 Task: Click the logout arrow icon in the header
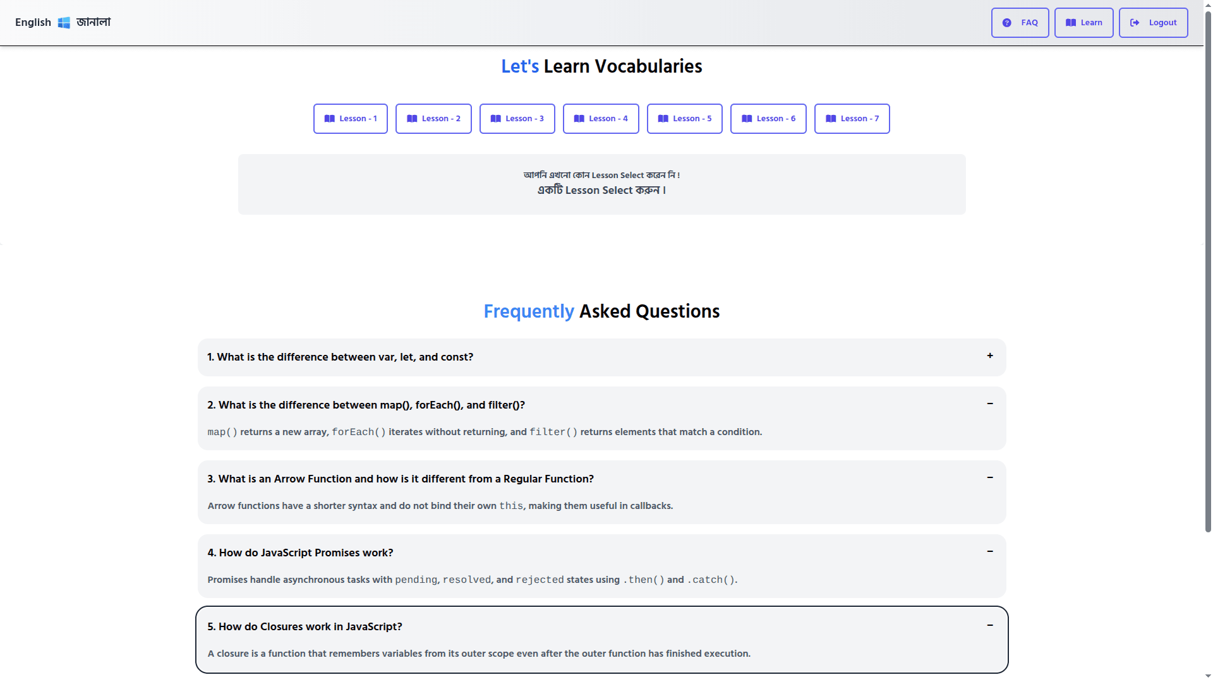tap(1135, 22)
